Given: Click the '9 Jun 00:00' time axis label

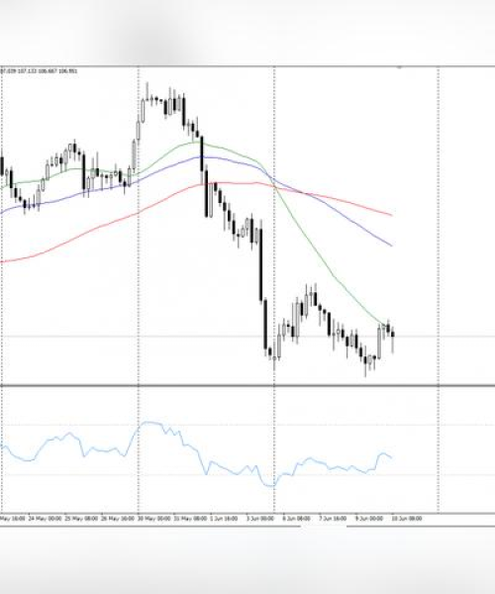Looking at the screenshot, I should pos(368,518).
